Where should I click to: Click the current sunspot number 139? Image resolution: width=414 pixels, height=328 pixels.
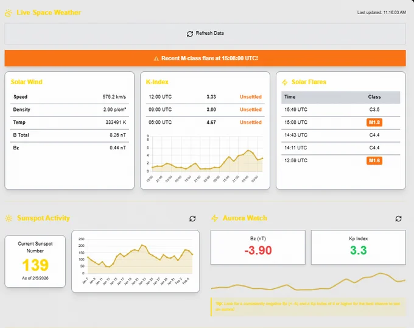[x=35, y=265]
